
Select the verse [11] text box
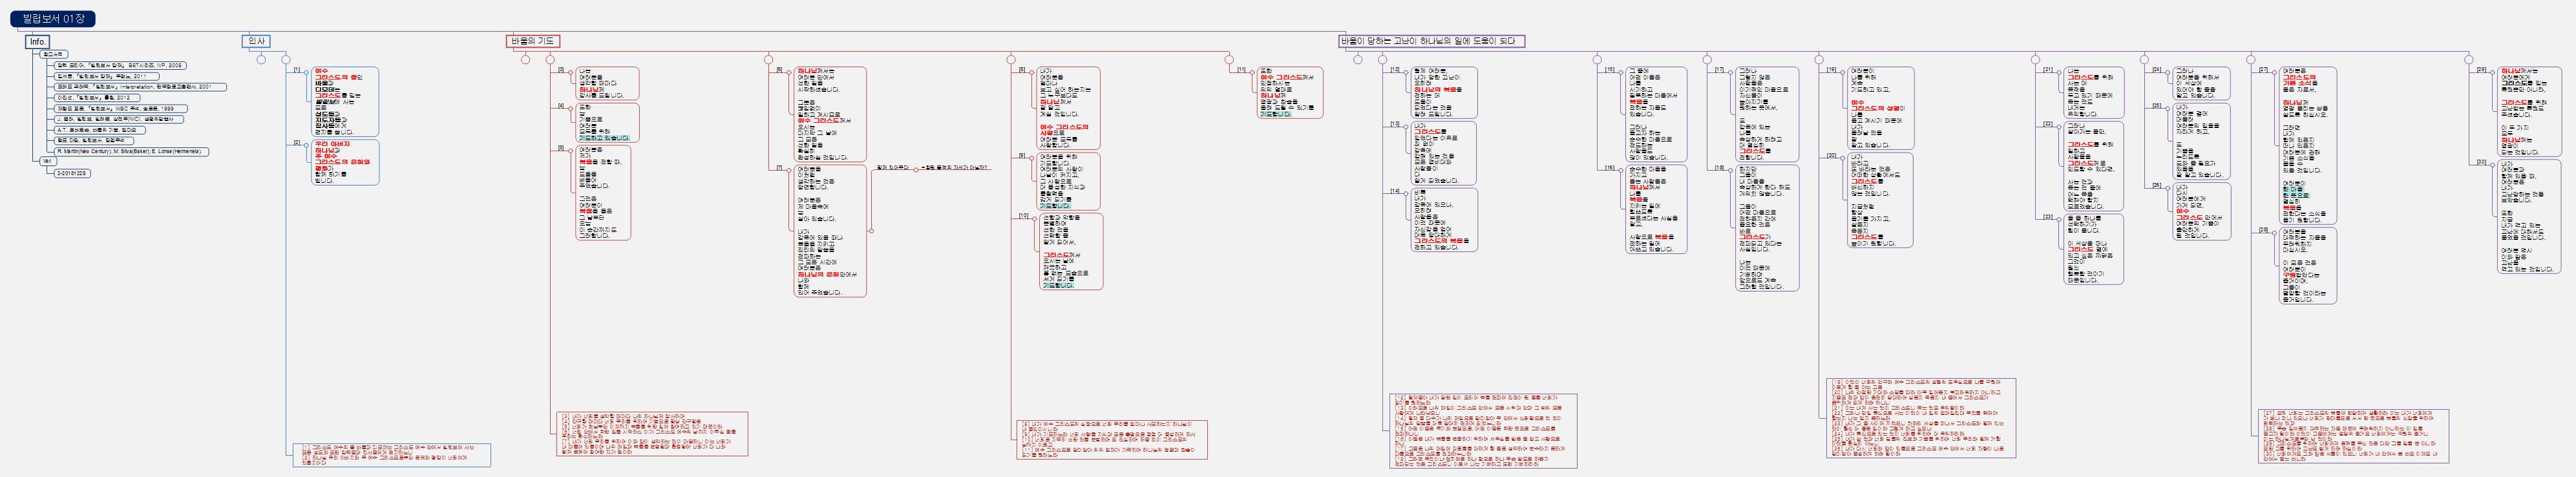click(x=1290, y=93)
